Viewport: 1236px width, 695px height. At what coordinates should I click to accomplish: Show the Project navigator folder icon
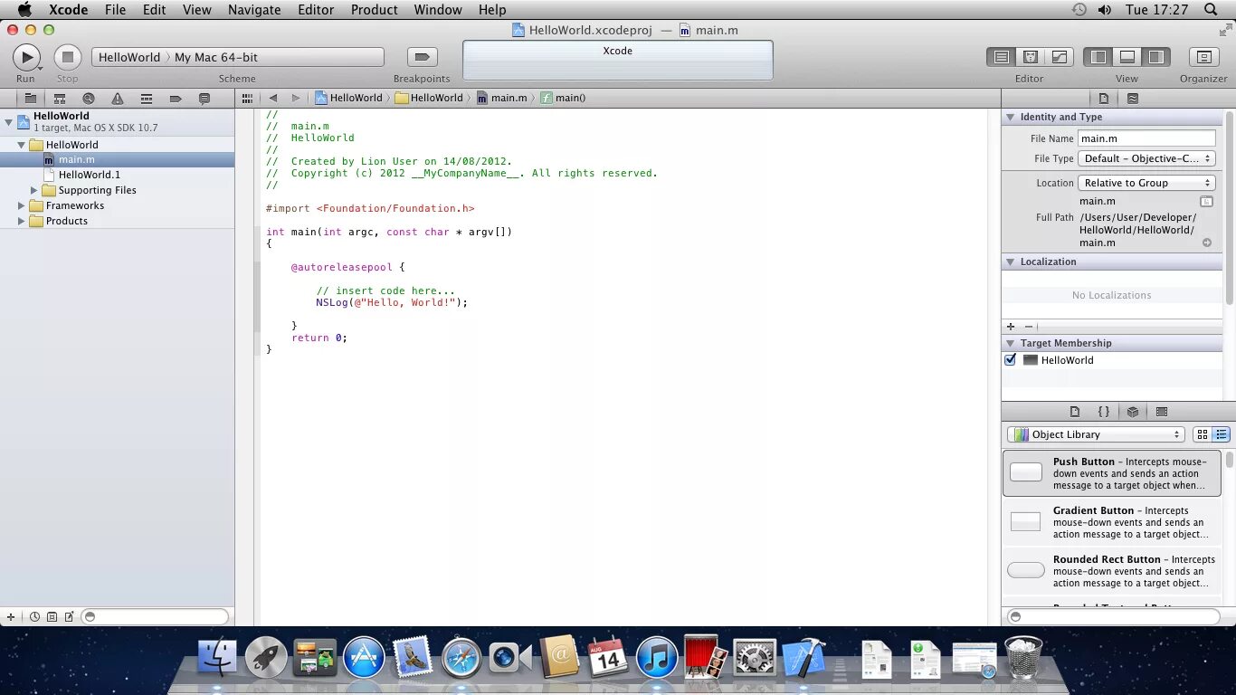(30, 98)
